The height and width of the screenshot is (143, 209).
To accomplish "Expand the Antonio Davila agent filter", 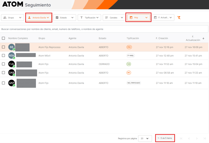I will (x=39, y=18).
